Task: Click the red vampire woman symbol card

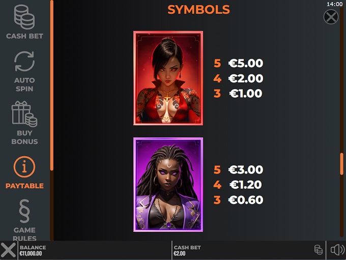Action: coord(168,78)
